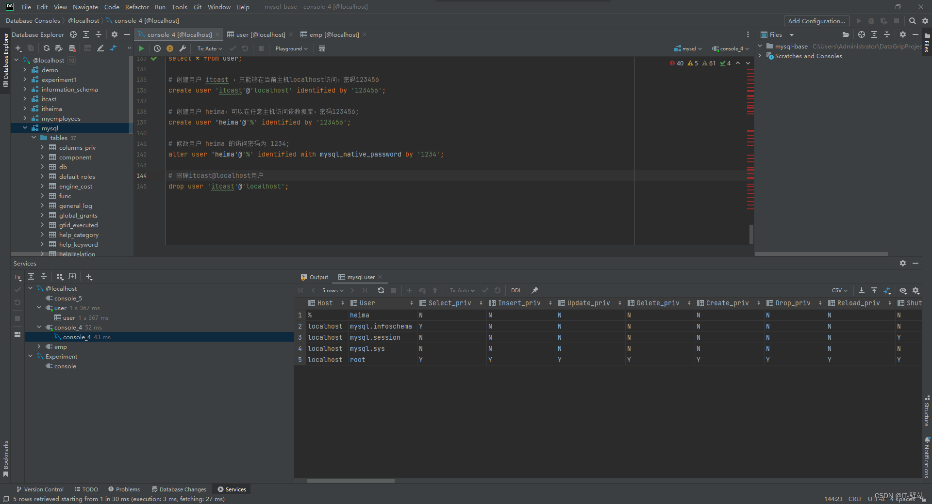Click the Edit Source pencil icon in Explorer

click(100, 48)
